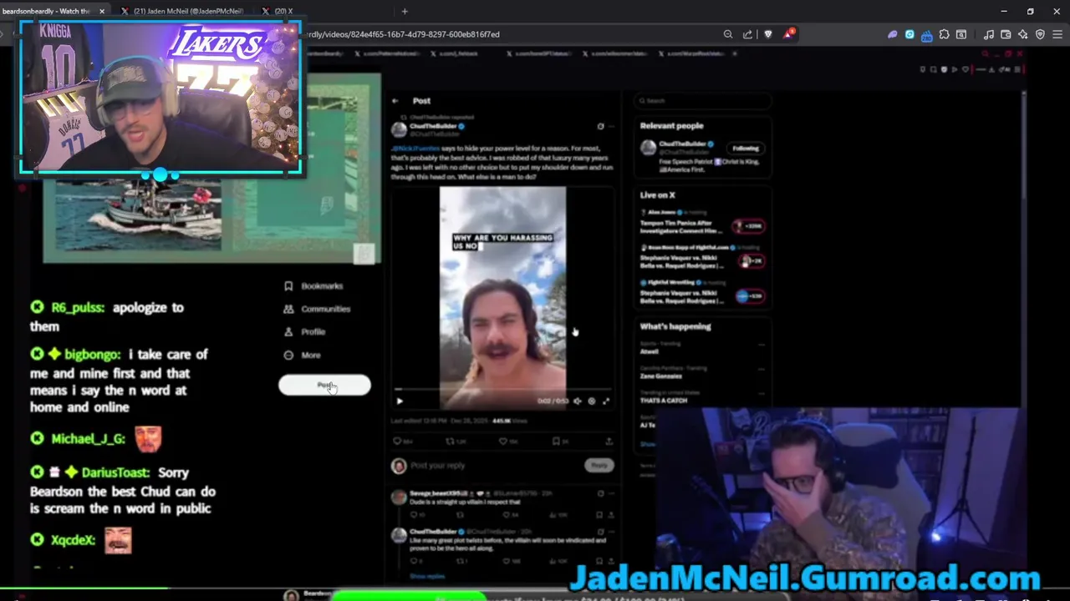Open THAT'S A CATCH trending topic
Image resolution: width=1070 pixels, height=601 pixels.
664,401
